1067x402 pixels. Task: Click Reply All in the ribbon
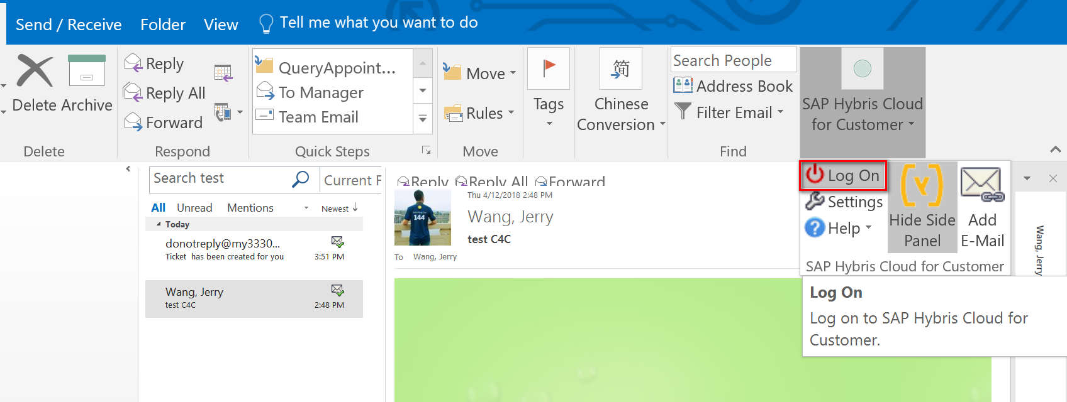click(165, 93)
